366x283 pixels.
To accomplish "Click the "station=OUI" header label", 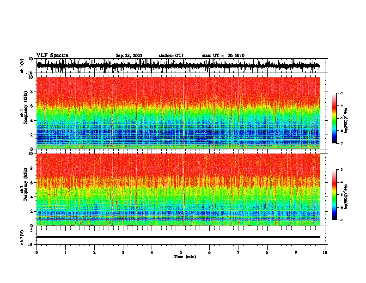I will pos(171,55).
